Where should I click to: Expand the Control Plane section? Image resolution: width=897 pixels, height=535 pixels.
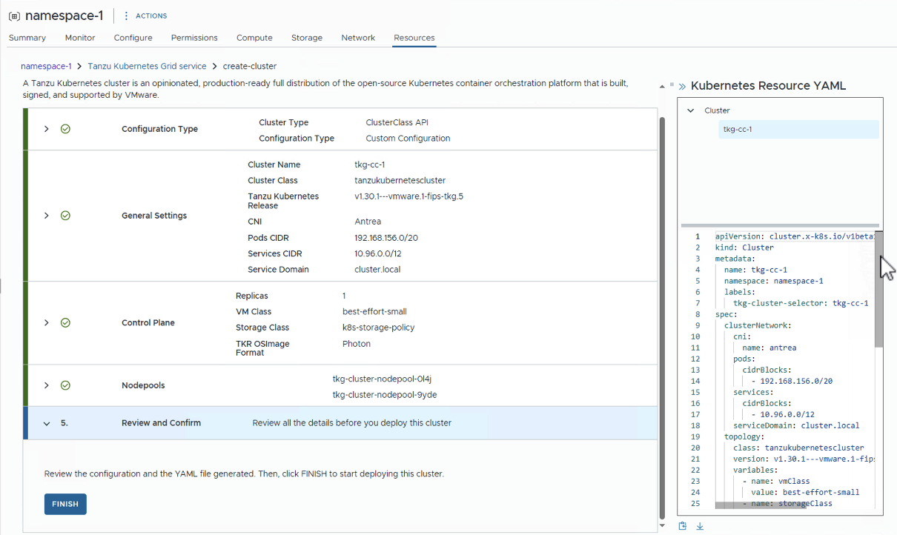pos(46,323)
